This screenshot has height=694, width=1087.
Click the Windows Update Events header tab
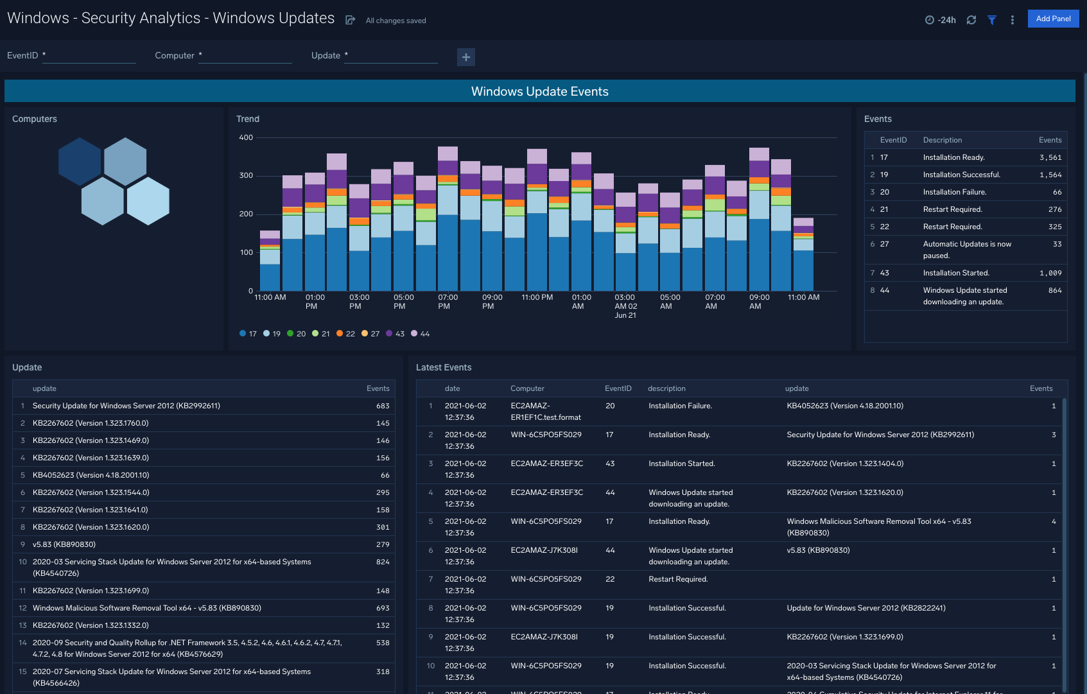(x=539, y=91)
